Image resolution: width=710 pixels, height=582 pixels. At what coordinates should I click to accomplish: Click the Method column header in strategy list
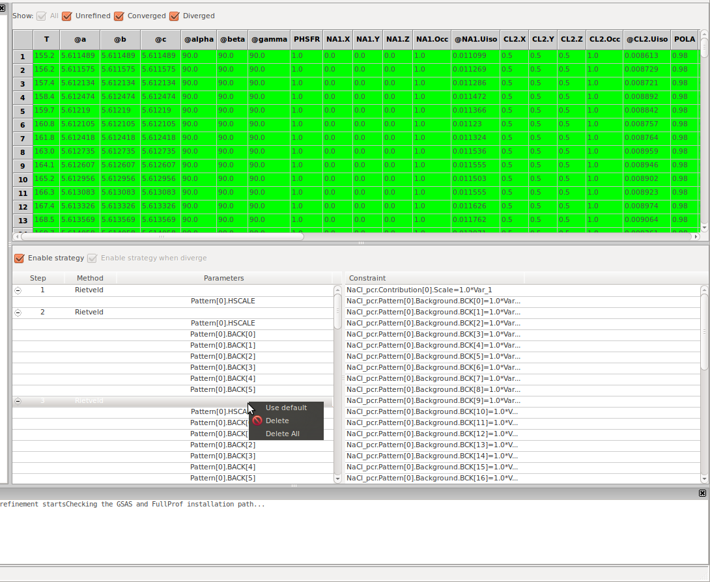[x=90, y=278]
